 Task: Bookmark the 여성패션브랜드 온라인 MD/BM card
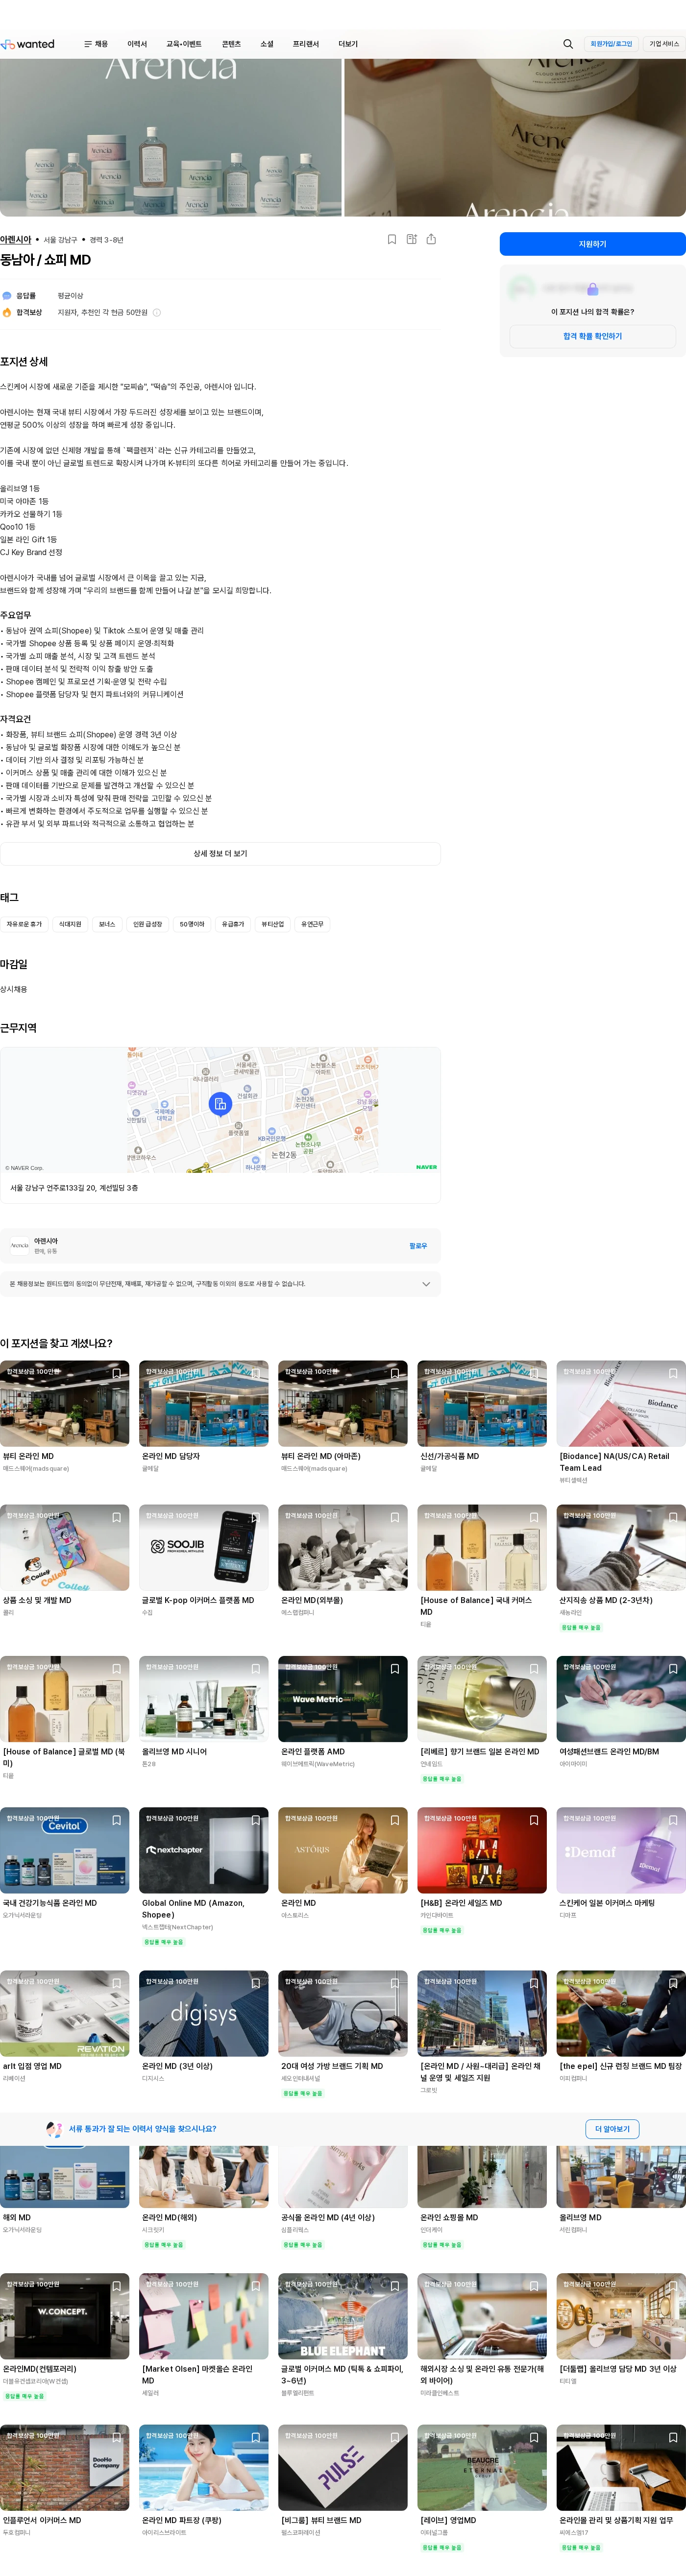click(673, 1669)
